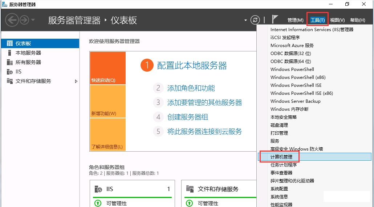
Task: Open the navigation history dropdown arrow
Action: tap(33, 20)
